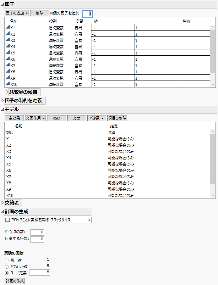Open the 因子の追加 dropdown
218x285 pixels.
coord(17,13)
